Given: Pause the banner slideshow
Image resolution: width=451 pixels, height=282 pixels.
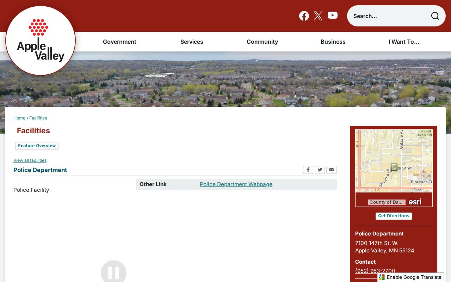Looking at the screenshot, I should coord(113,272).
